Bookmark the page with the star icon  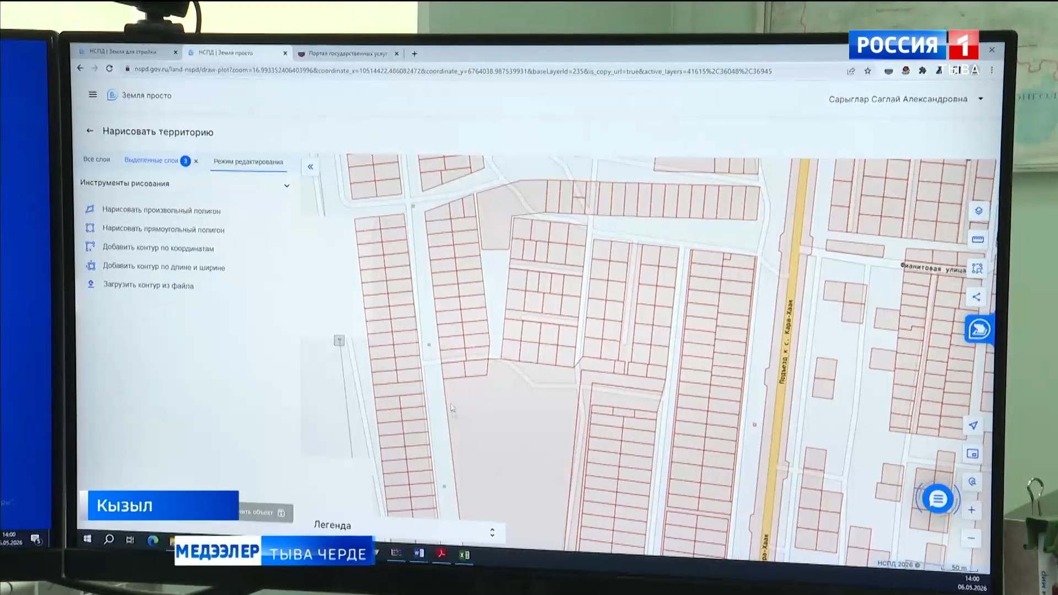[868, 71]
